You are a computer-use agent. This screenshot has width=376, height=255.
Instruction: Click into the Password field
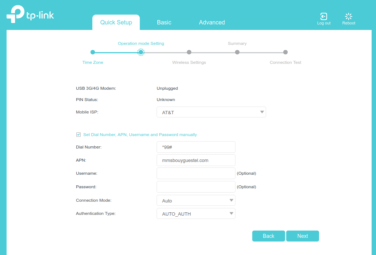click(196, 187)
